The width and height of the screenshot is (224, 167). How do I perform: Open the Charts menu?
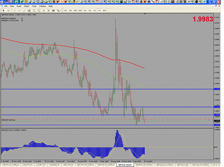tap(27, 6)
